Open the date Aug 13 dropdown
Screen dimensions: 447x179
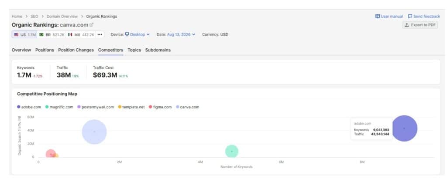[x=181, y=34]
